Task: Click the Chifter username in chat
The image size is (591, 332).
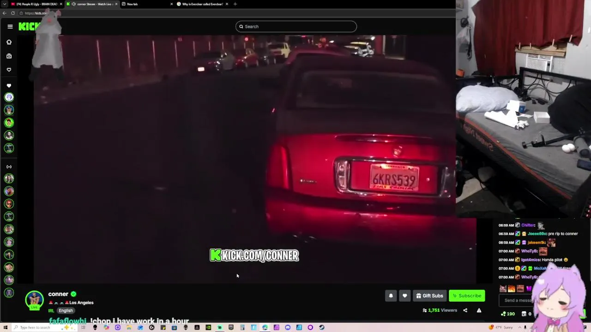Action: [x=528, y=225]
